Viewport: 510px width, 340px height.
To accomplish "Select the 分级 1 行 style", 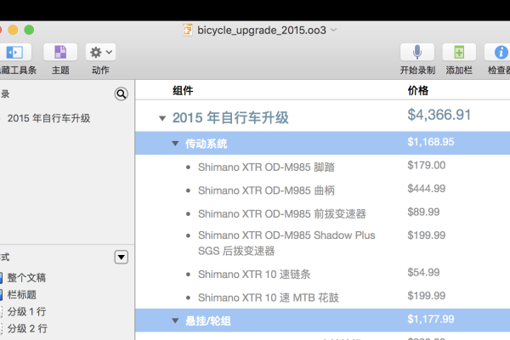I will [26, 312].
